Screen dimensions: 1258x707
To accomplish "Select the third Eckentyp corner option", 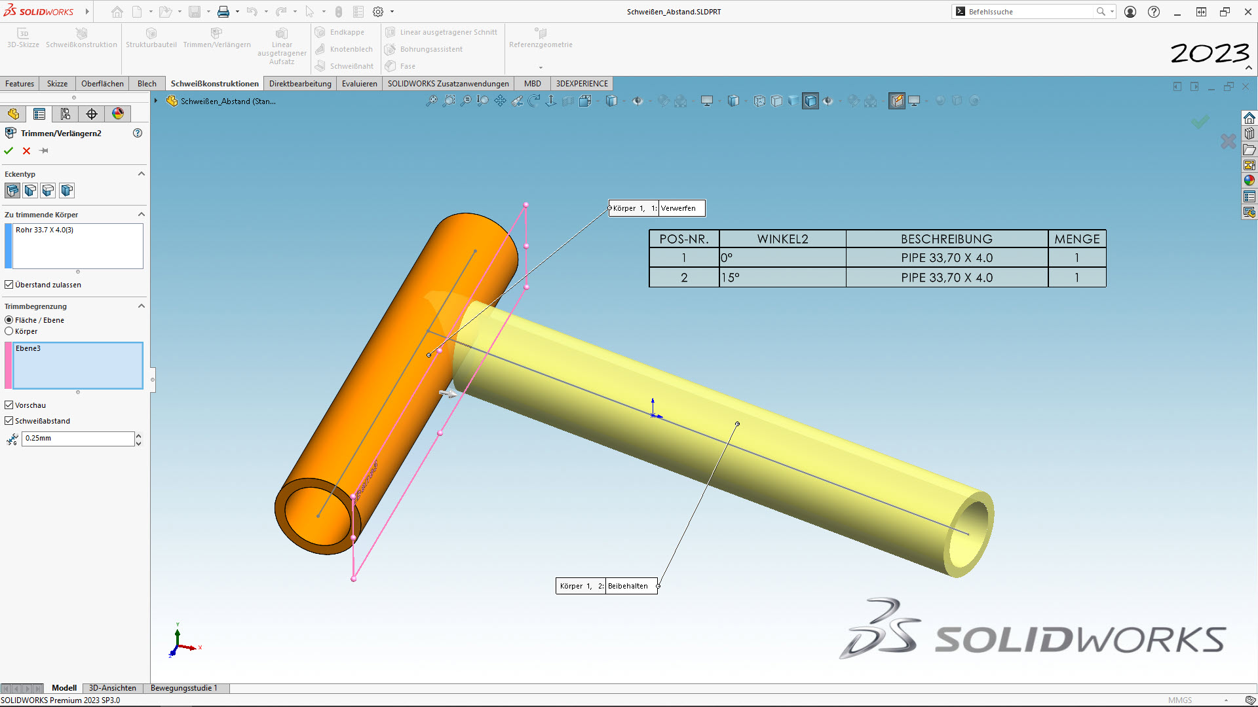I will pos(48,190).
